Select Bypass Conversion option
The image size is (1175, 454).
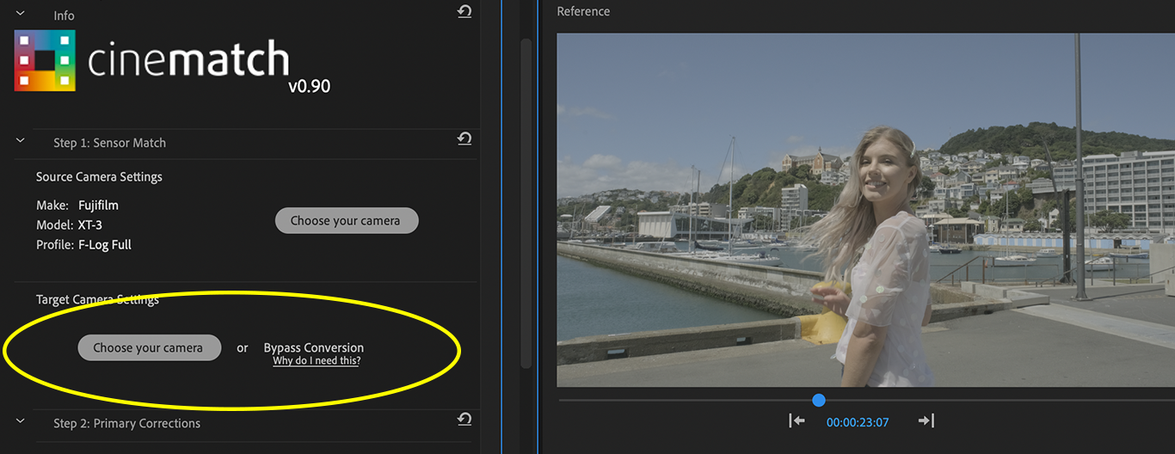(x=314, y=347)
